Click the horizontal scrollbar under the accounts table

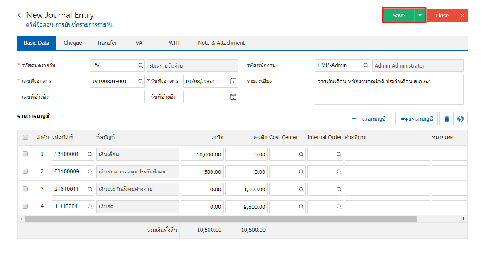click(x=221, y=219)
